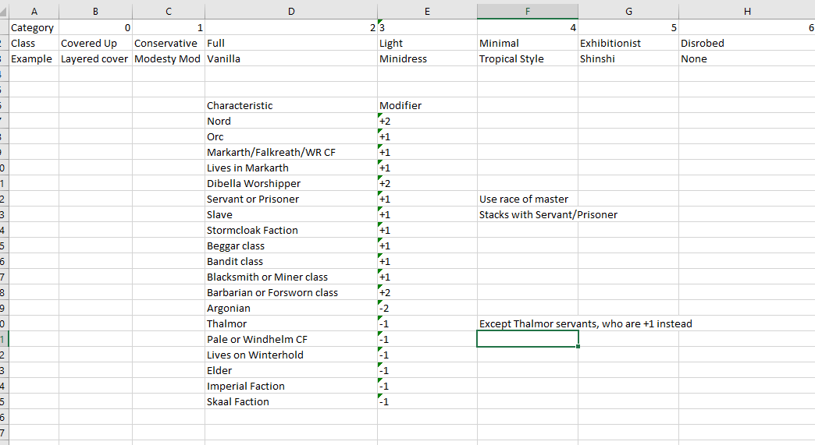Click the value 0 in column B
This screenshot has height=445, width=815.
pyautogui.click(x=96, y=27)
